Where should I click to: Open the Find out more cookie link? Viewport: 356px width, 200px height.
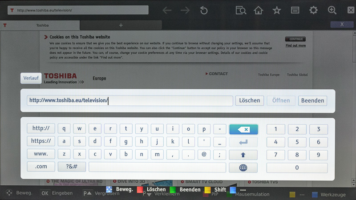(295, 45)
